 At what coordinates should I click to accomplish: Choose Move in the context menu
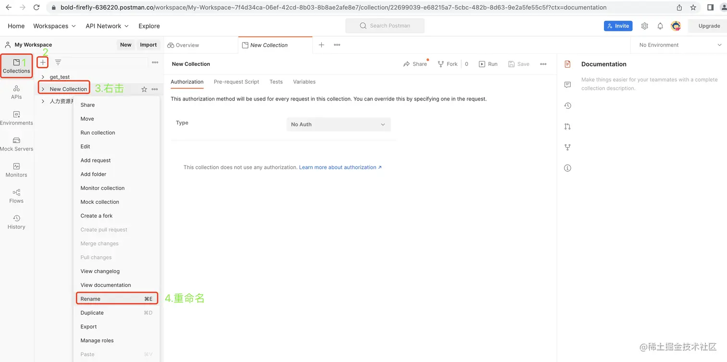(x=117, y=119)
